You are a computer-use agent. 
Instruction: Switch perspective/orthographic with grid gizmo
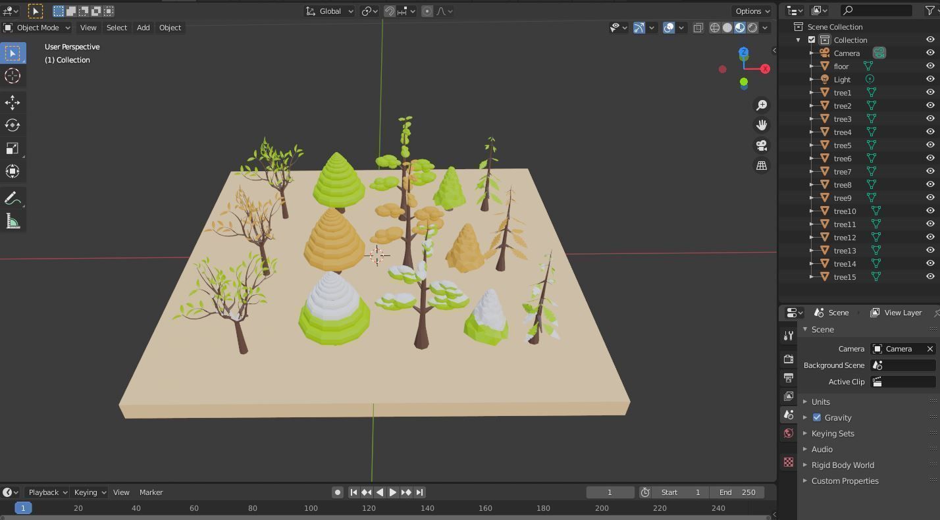click(762, 166)
